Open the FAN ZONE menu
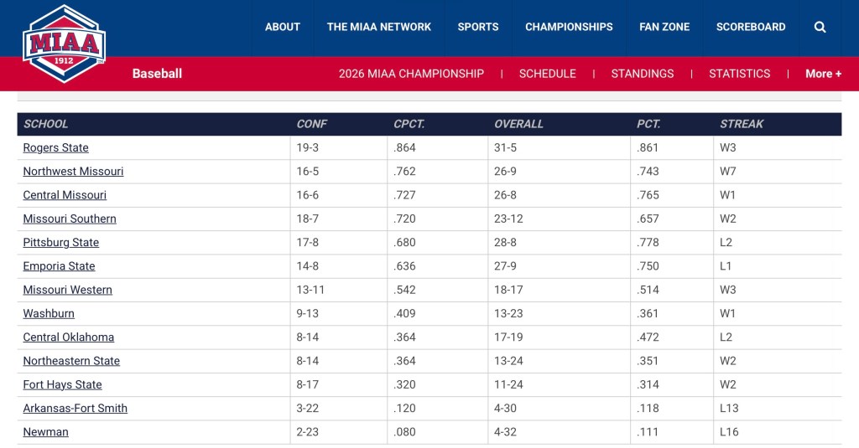Viewport: 859px width, 448px height. click(x=664, y=27)
